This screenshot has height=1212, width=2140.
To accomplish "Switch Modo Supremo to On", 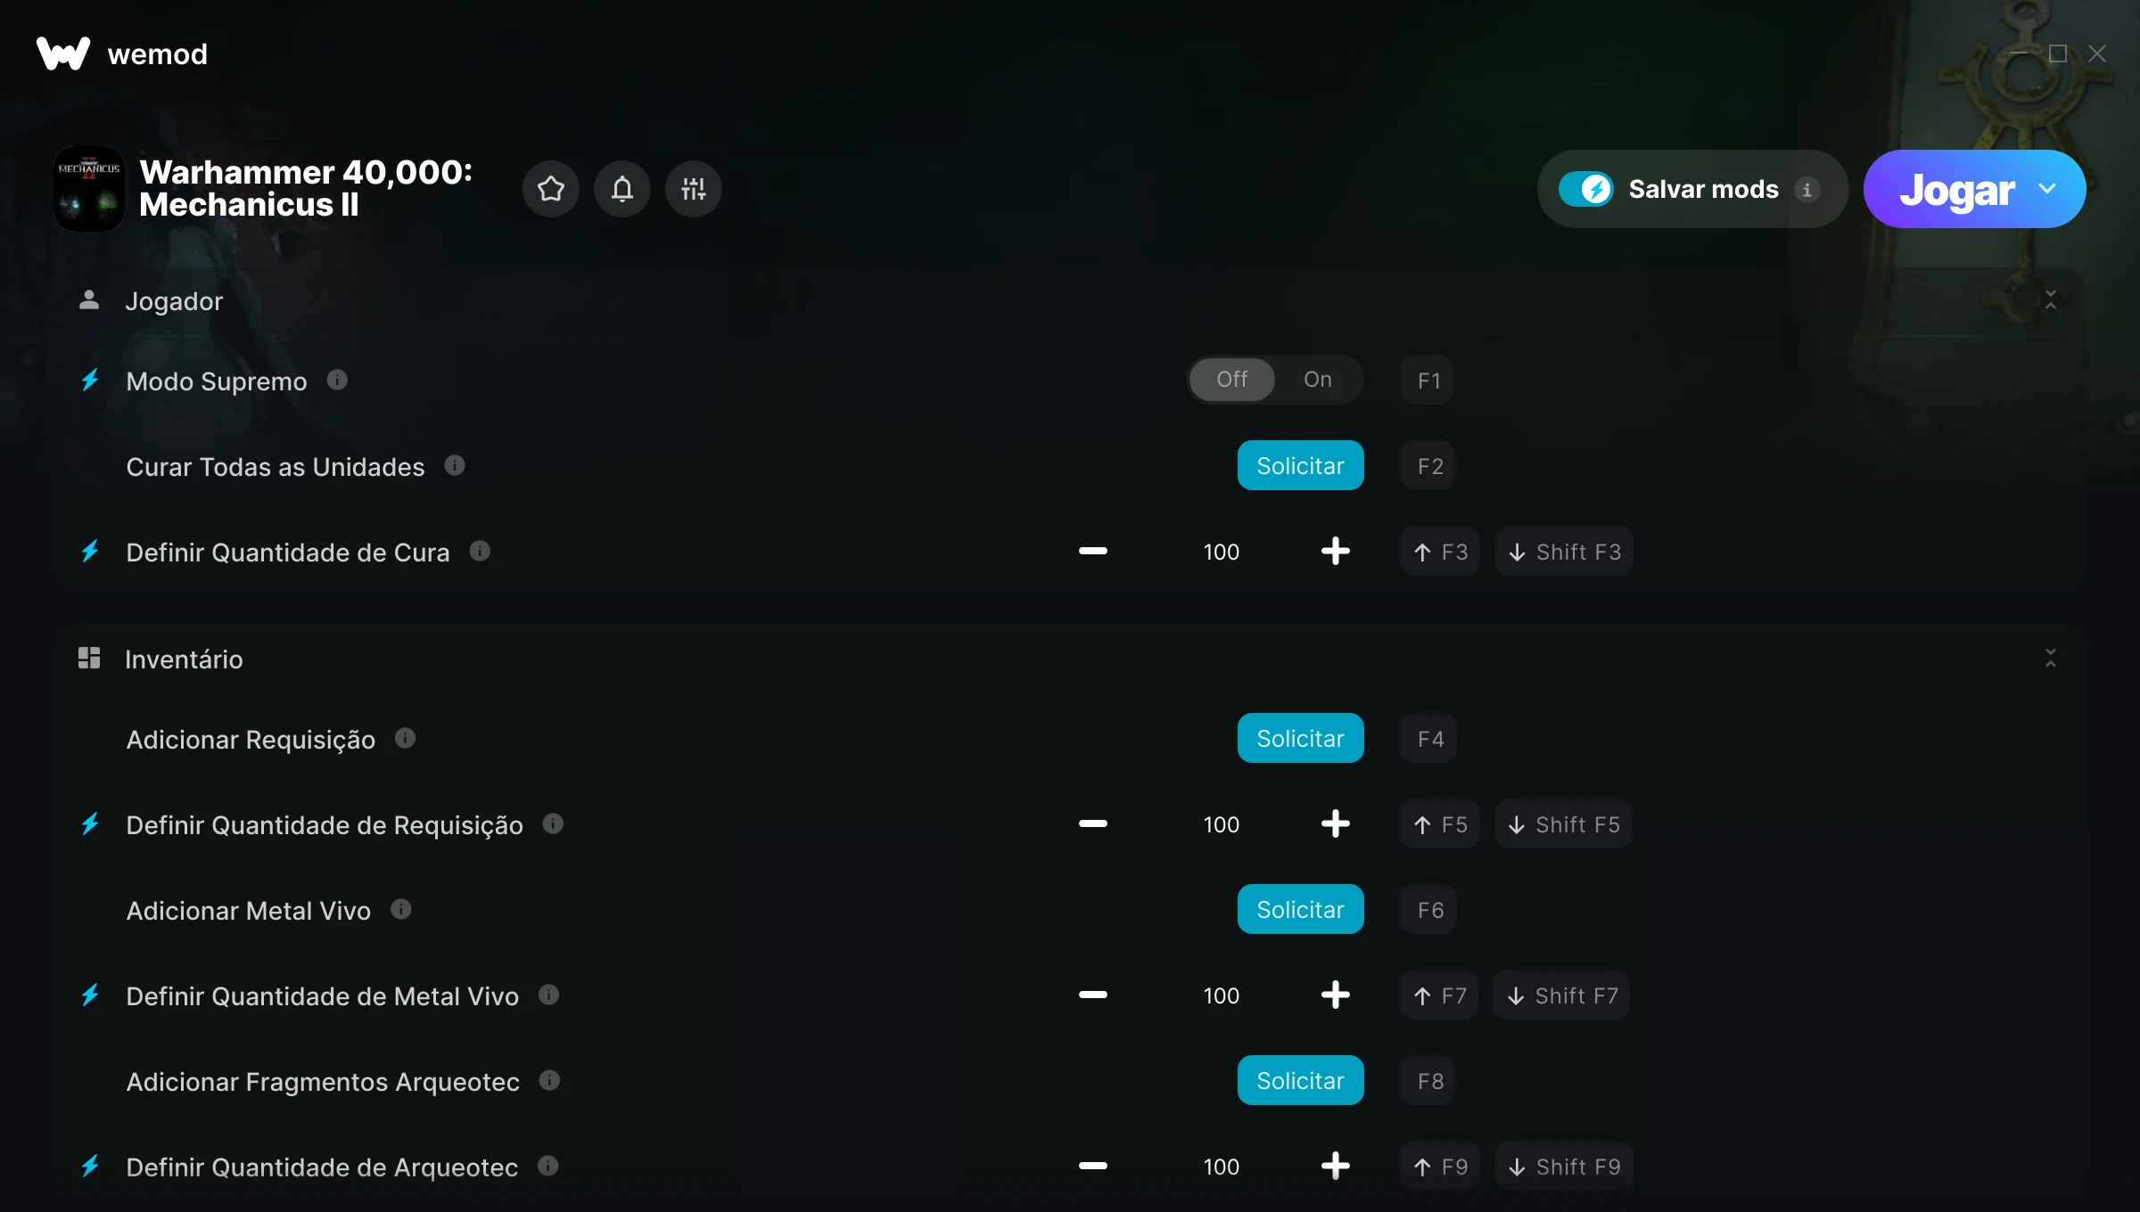I will click(x=1318, y=380).
